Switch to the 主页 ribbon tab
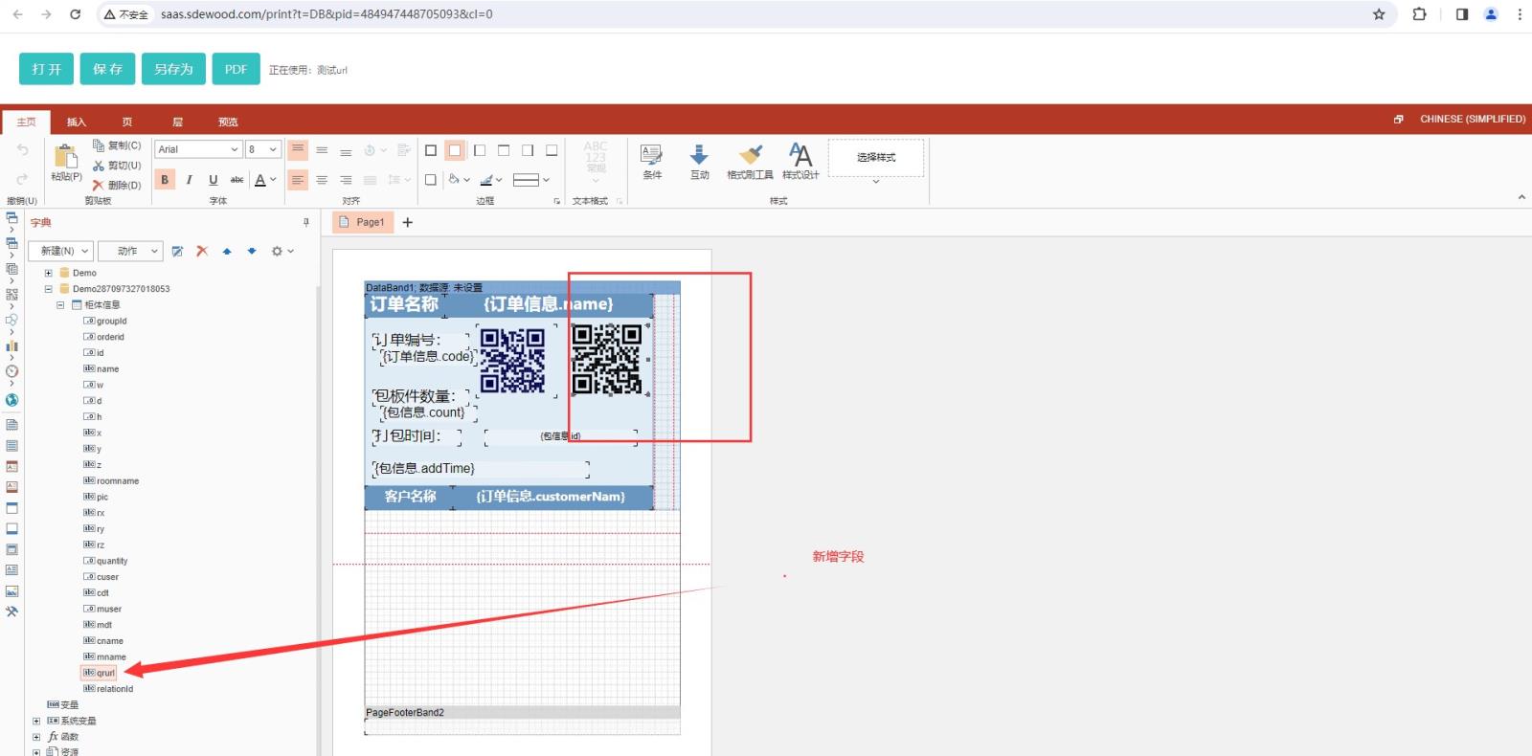This screenshot has width=1532, height=756. [x=27, y=122]
